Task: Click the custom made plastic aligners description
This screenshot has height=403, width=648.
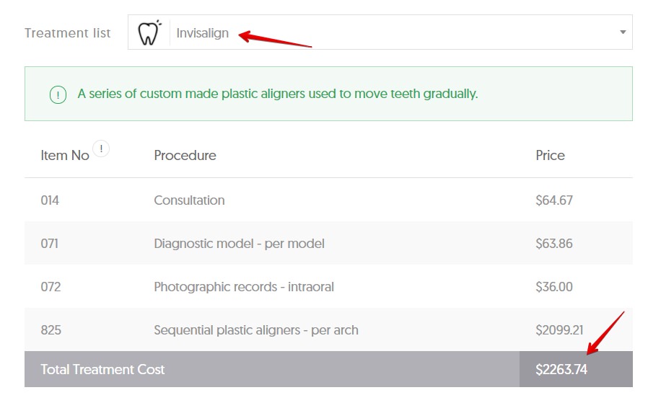Action: click(278, 94)
